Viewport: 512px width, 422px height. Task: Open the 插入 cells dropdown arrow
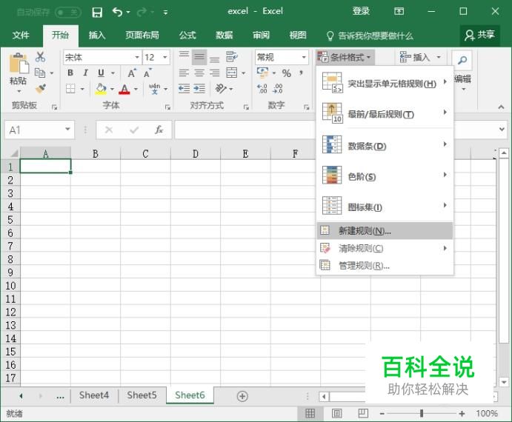(439, 58)
